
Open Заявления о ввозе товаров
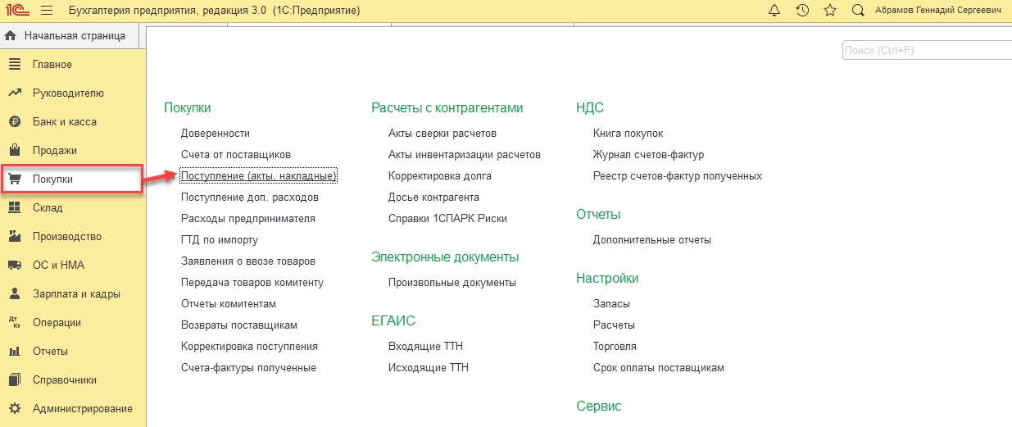click(x=248, y=261)
